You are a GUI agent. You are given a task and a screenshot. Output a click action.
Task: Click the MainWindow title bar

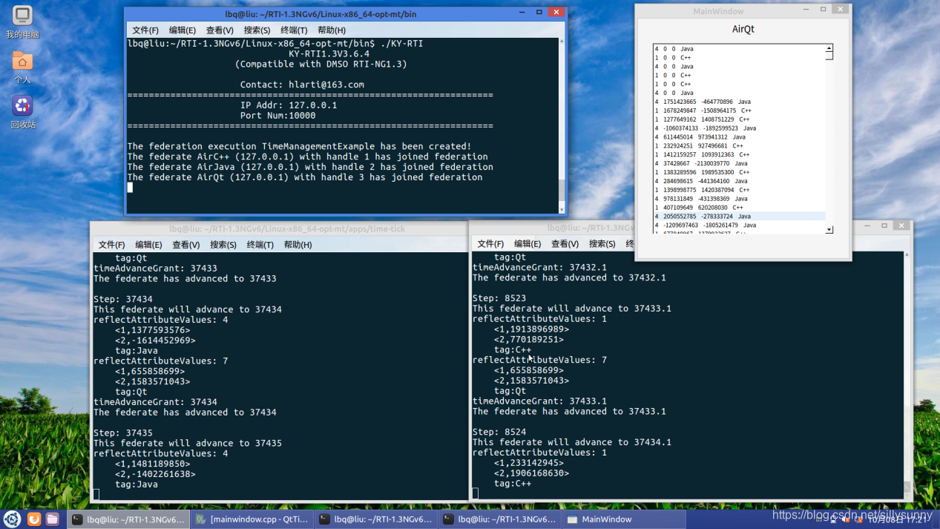click(x=720, y=11)
